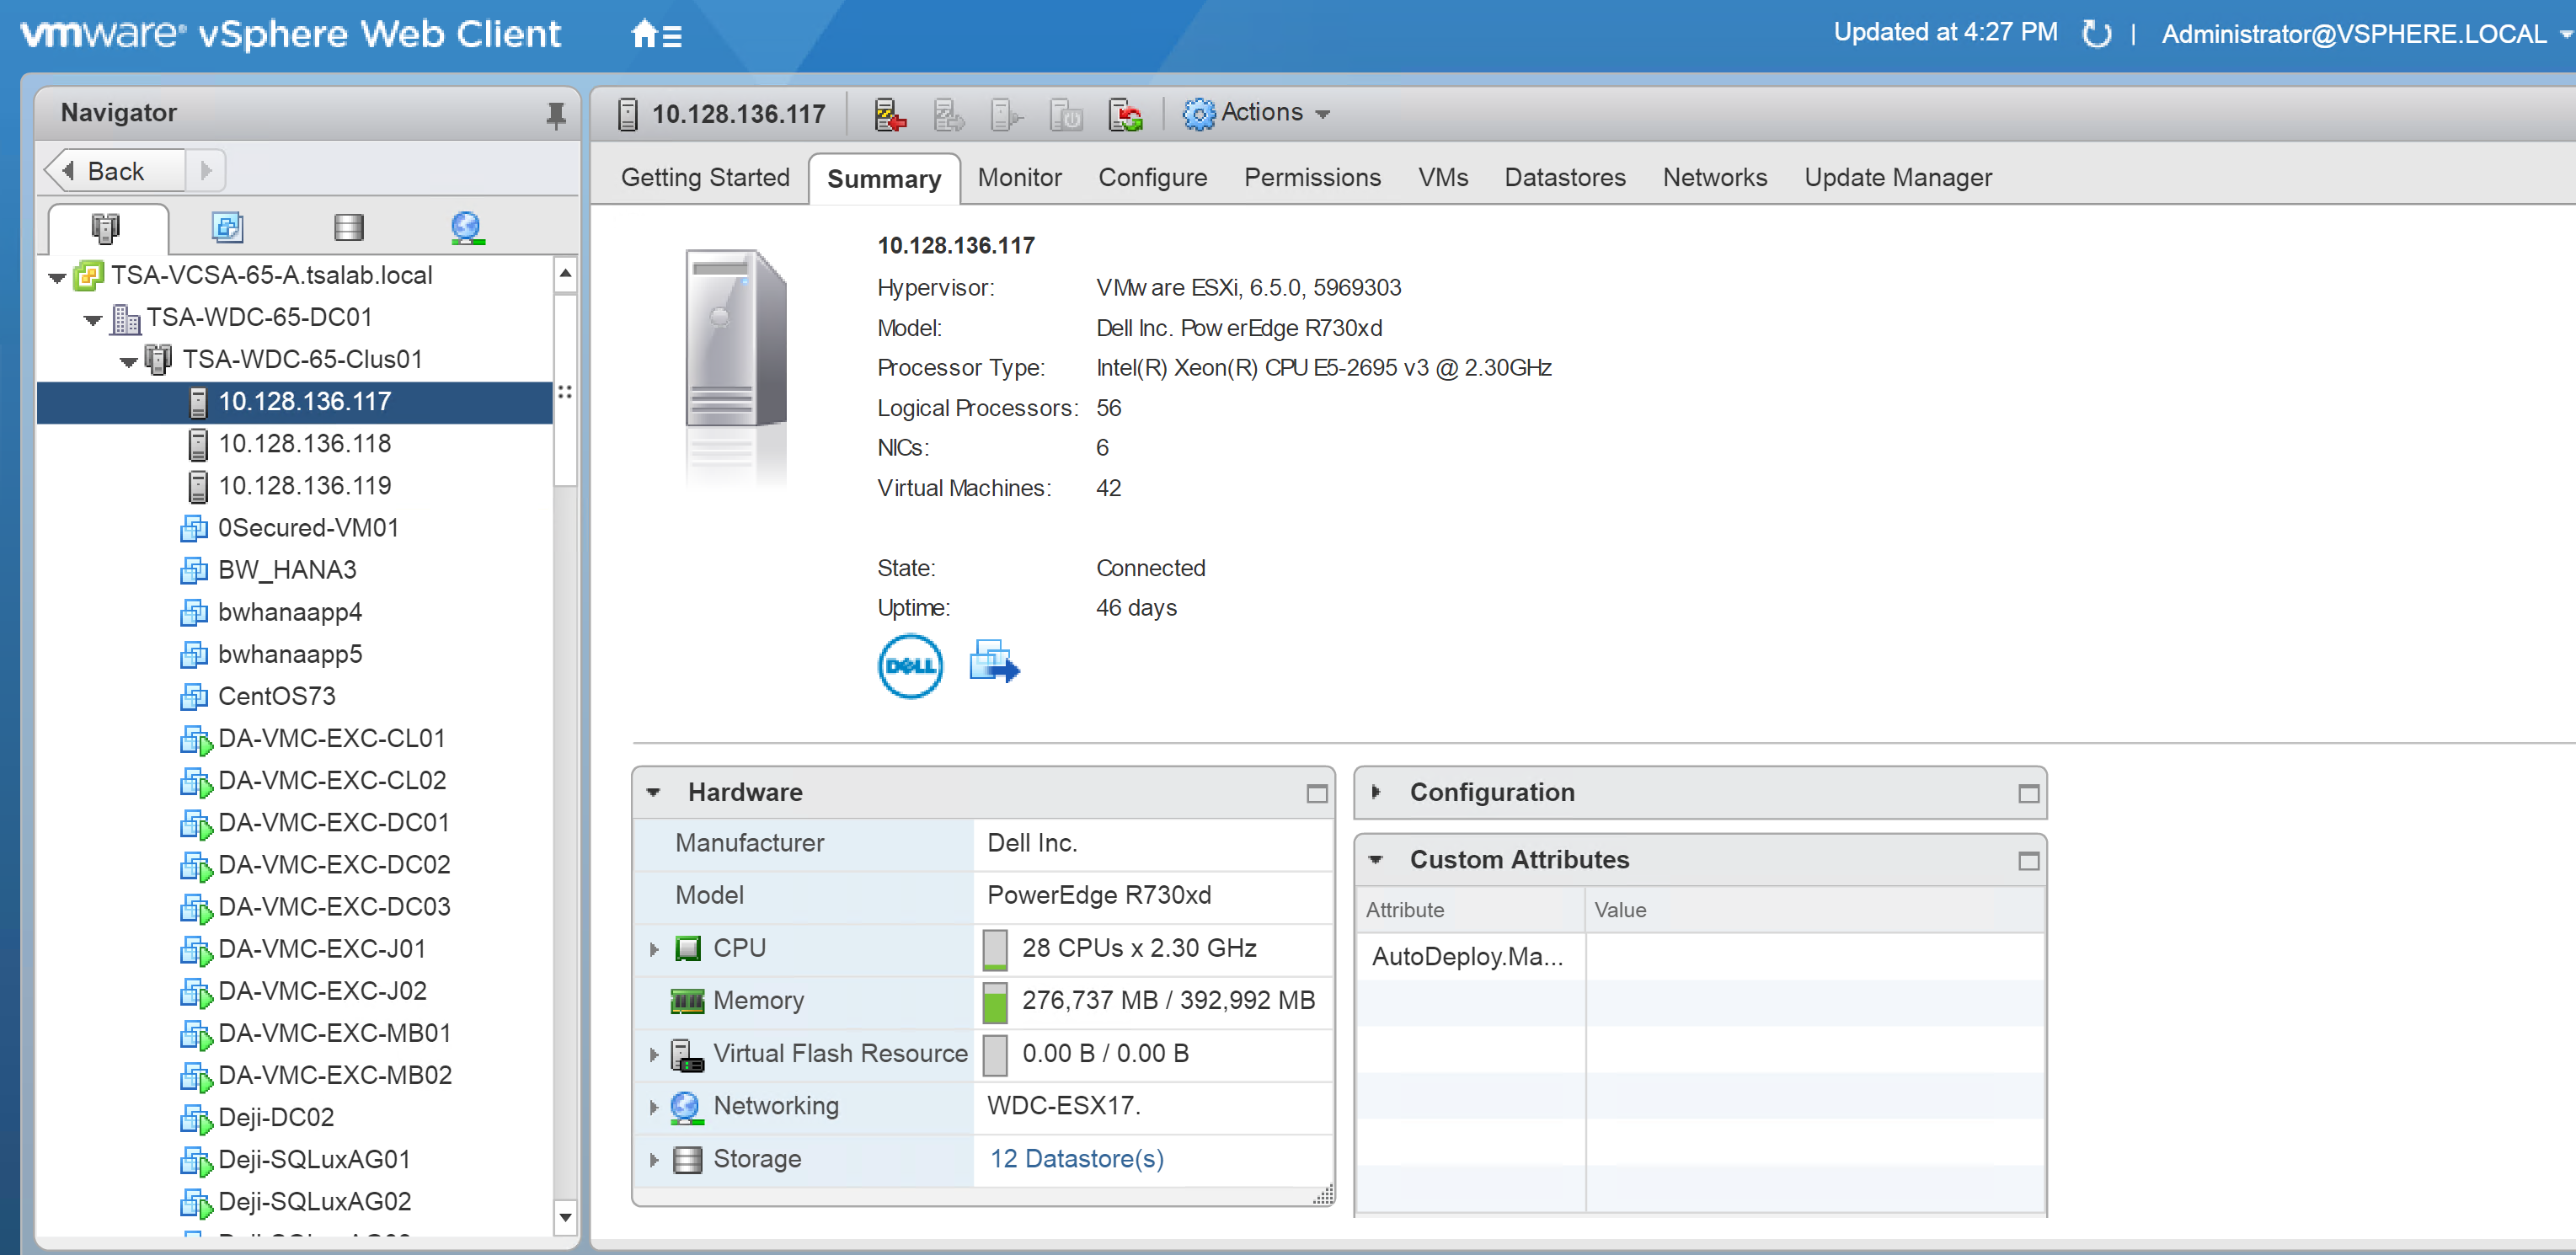Expand the Networking hardware section

[650, 1106]
